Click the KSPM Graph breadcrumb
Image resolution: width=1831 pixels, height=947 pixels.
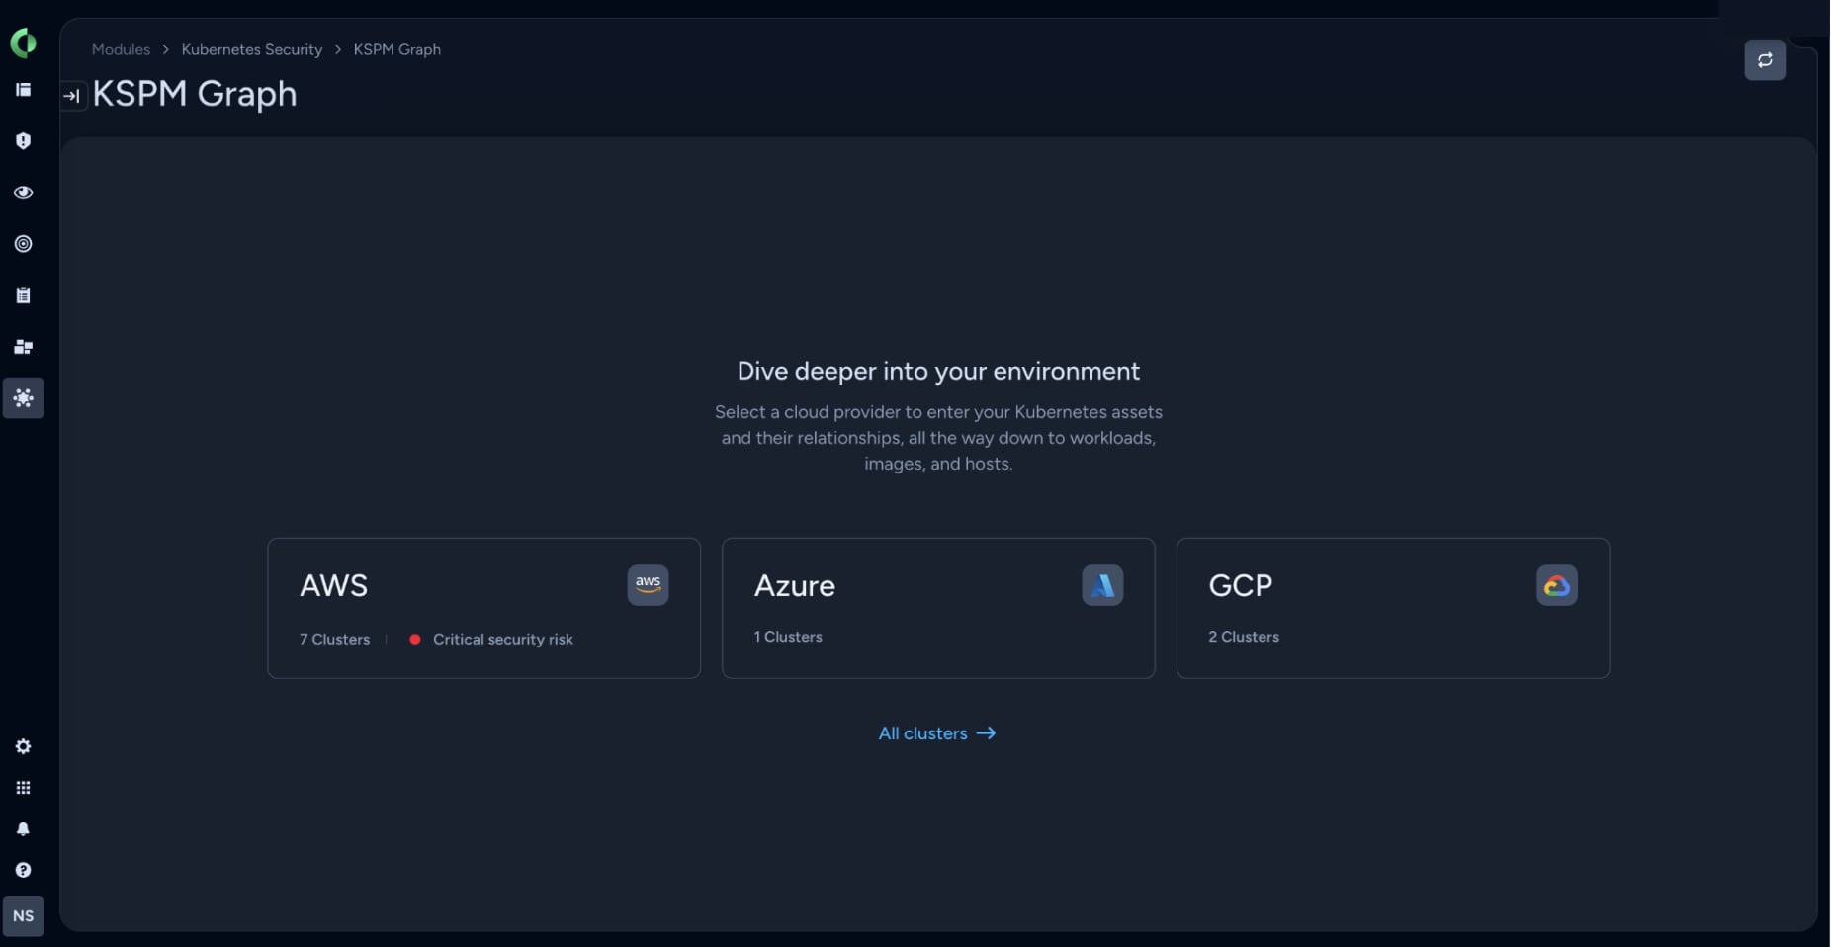[x=397, y=49]
